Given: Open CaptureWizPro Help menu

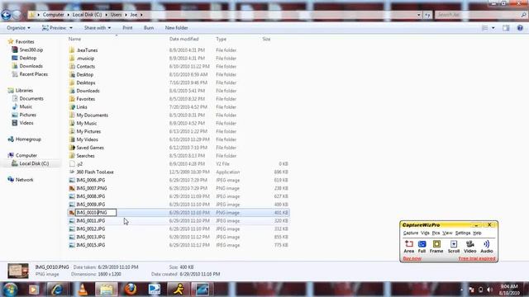Looking at the screenshot, I should pos(477,233).
